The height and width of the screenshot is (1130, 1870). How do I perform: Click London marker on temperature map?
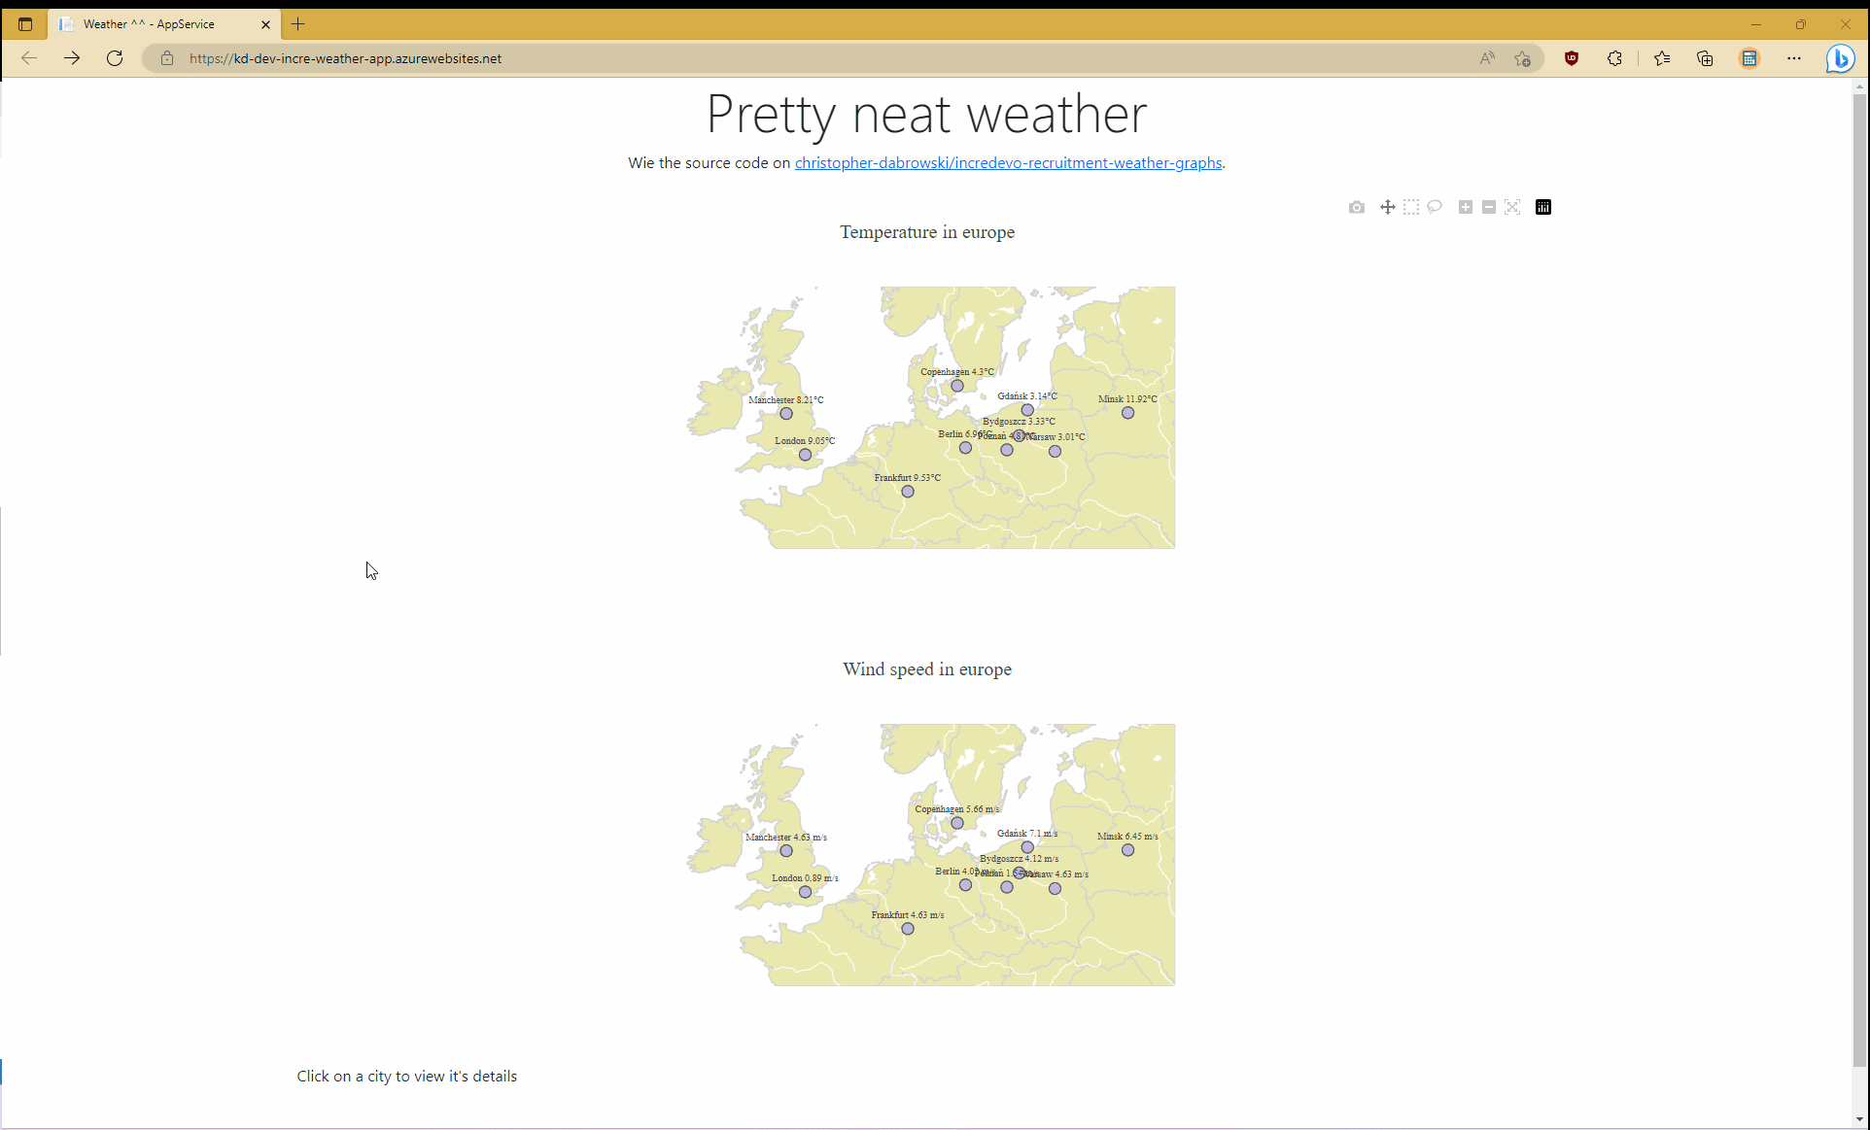(805, 455)
